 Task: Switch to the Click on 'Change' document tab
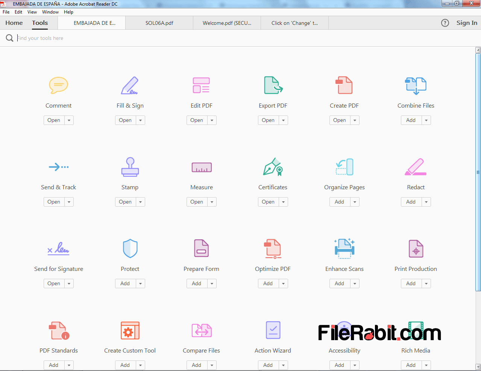(294, 23)
